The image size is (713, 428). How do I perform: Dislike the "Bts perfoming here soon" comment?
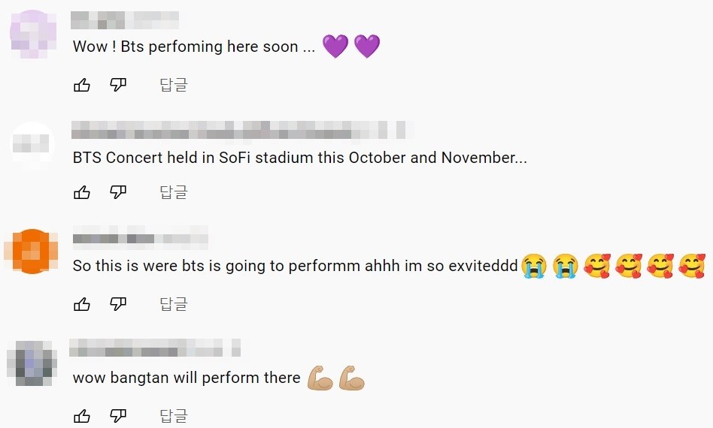118,85
